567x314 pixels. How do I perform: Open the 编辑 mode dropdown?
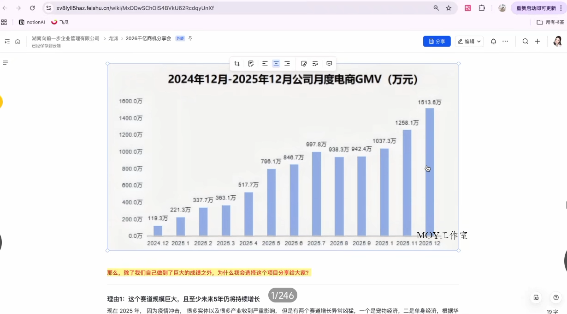[x=469, y=41]
